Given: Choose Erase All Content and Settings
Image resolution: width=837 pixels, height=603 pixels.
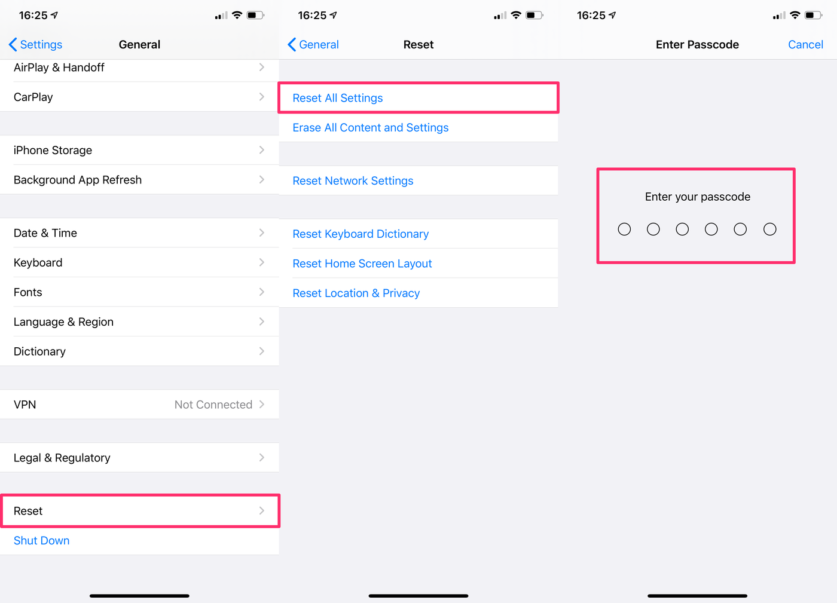Looking at the screenshot, I should tap(371, 128).
